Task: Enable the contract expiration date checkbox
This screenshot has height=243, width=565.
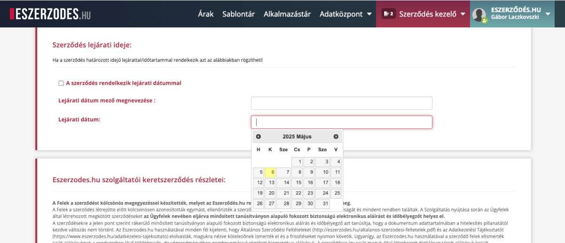Action: 61,83
